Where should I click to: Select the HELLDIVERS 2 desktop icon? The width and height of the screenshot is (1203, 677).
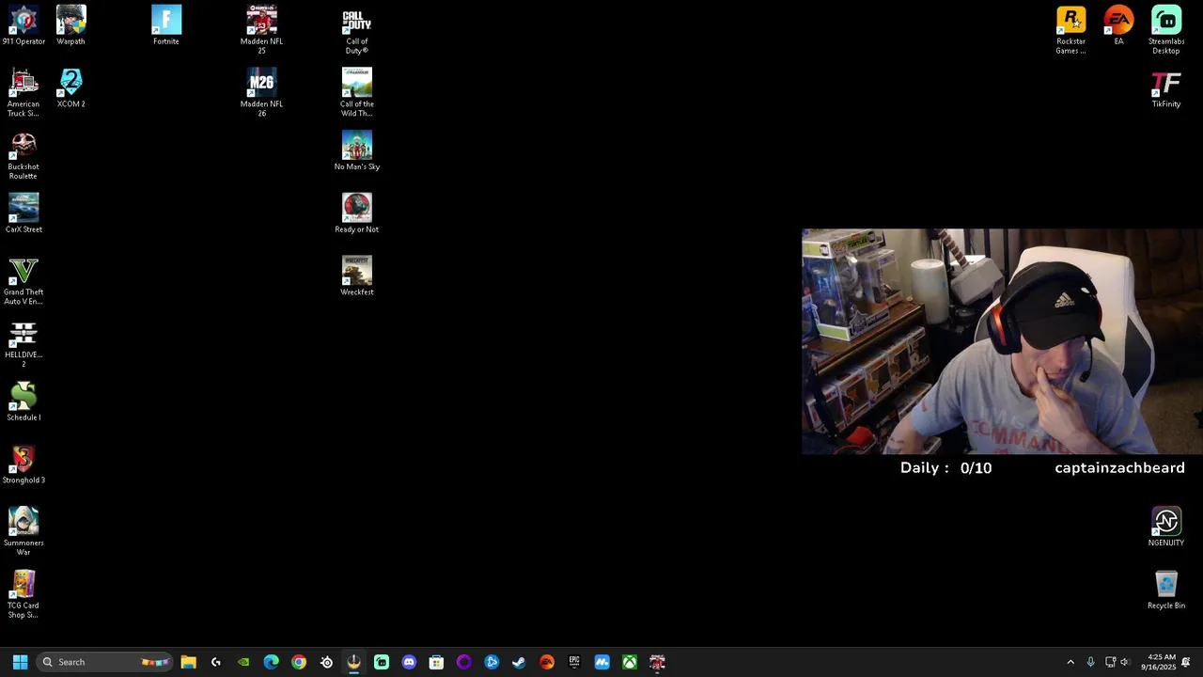[x=23, y=344]
